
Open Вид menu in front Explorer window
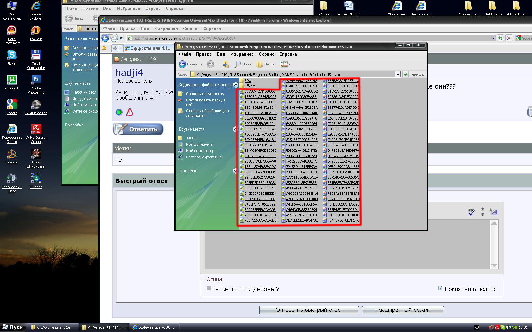[221, 54]
